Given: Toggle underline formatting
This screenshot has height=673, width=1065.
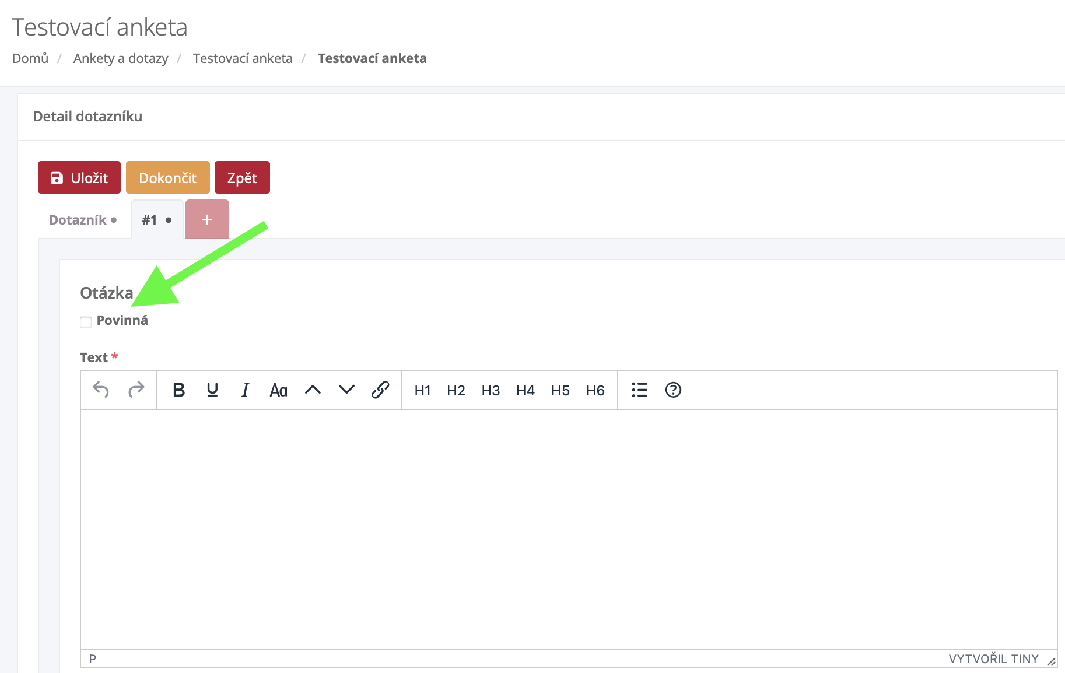Looking at the screenshot, I should [212, 390].
